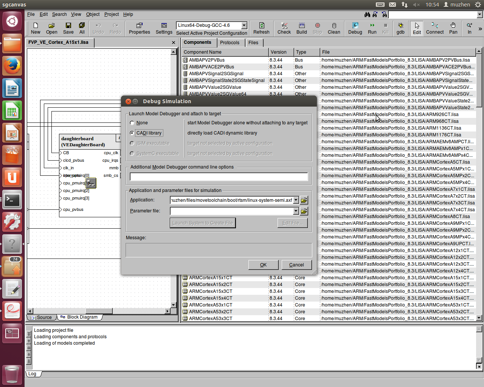Click the Clean toolbar icon
Image resolution: width=484 pixels, height=387 pixels.
(x=334, y=28)
